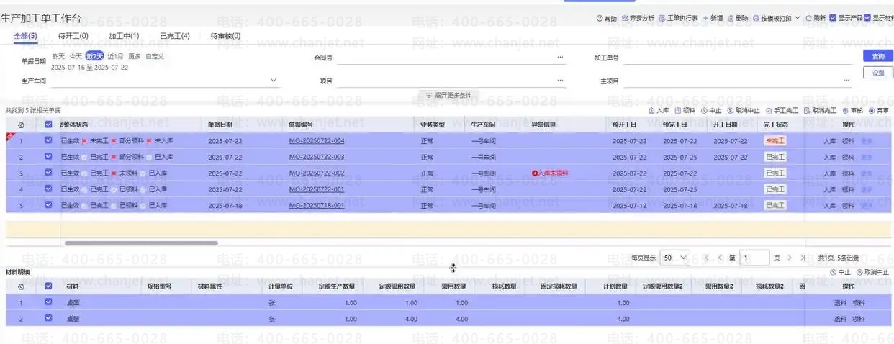Open column settings gear in 材料明细 table header
894x344 pixels.
21,286
